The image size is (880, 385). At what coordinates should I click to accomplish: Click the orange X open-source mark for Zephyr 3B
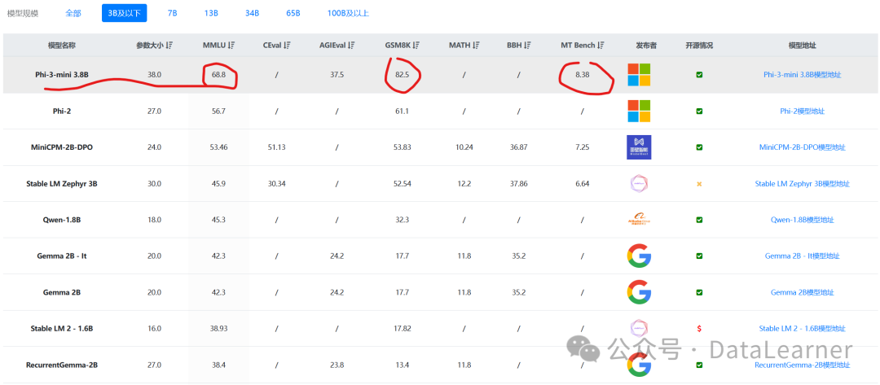point(699,184)
